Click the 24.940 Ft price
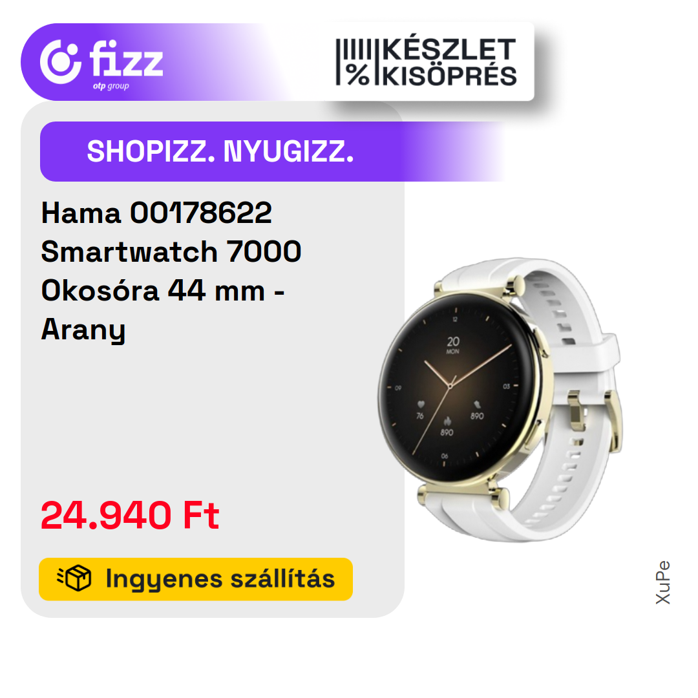698x698 pixels. click(130, 515)
